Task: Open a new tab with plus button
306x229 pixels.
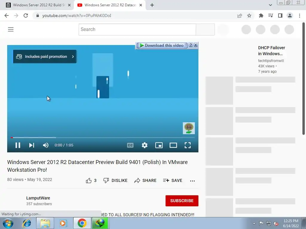Action: (x=152, y=5)
